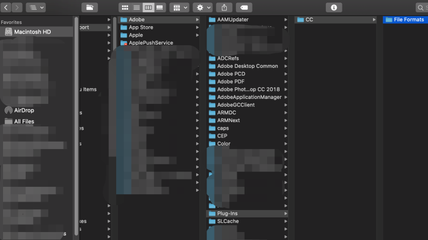Switch to gallery cover flow view
The width and height of the screenshot is (428, 240).
(x=160, y=7)
